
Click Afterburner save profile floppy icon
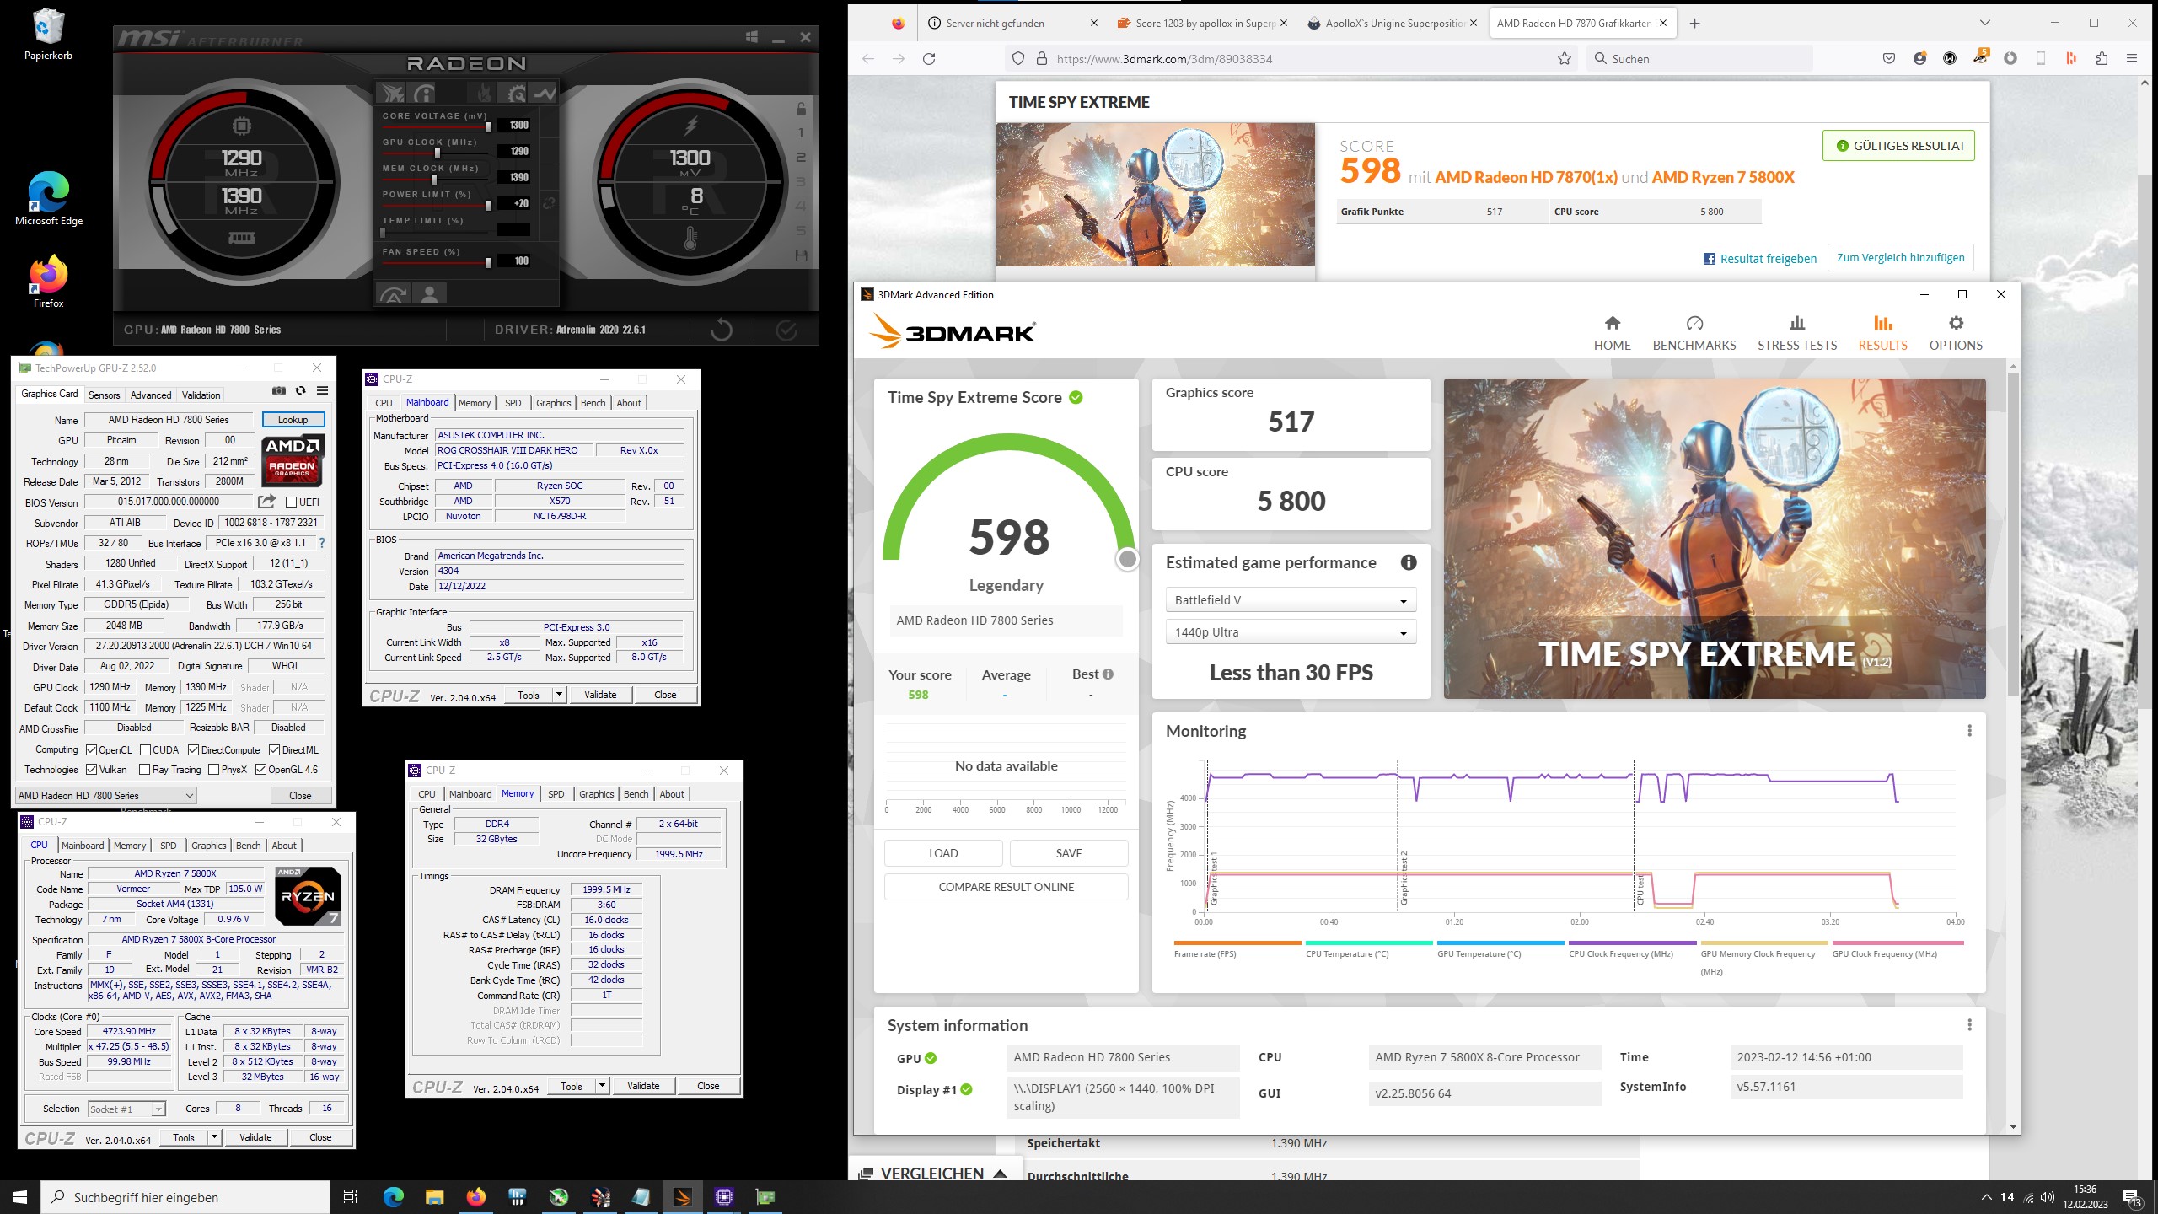click(x=801, y=255)
